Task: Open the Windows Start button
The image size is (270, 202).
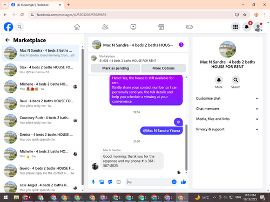Action: (x=5, y=198)
